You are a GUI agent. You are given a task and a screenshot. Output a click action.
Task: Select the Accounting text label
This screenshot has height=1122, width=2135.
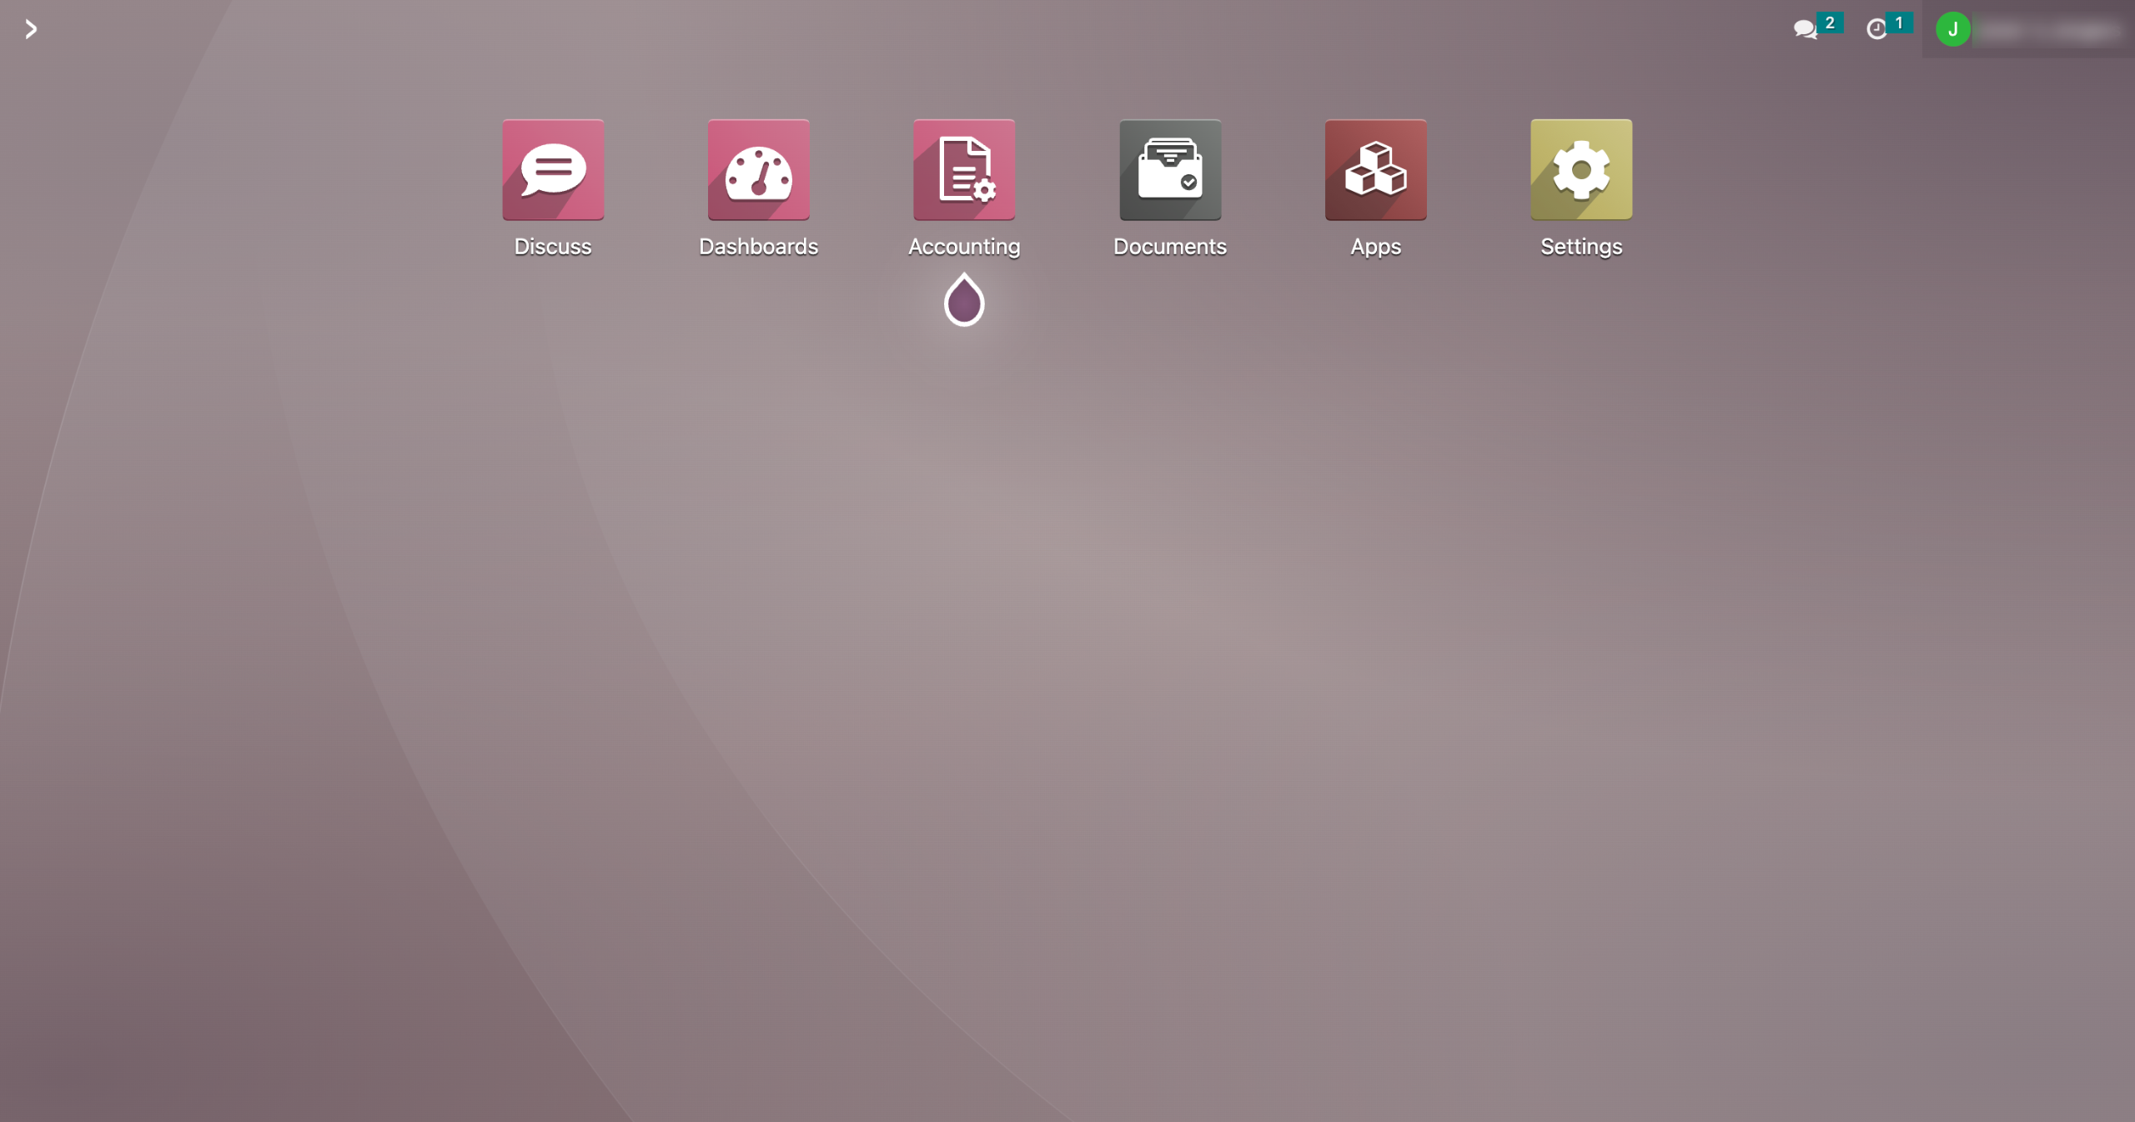point(964,247)
